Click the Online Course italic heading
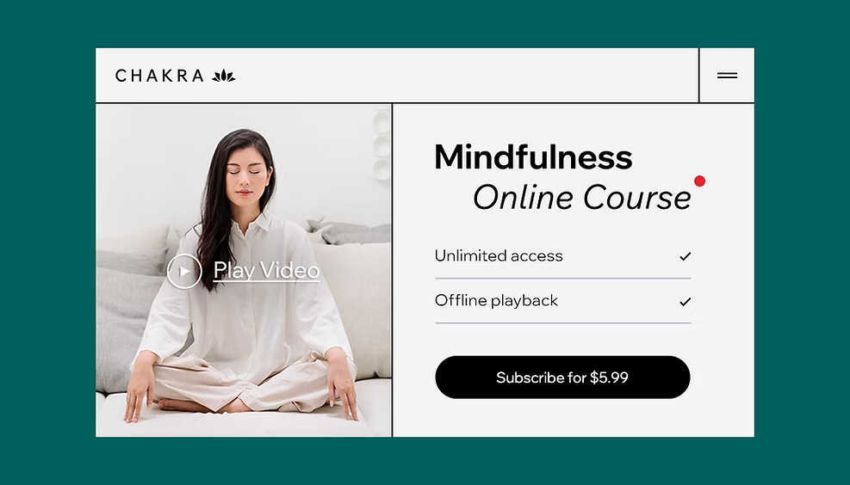This screenshot has height=485, width=850. (x=581, y=197)
